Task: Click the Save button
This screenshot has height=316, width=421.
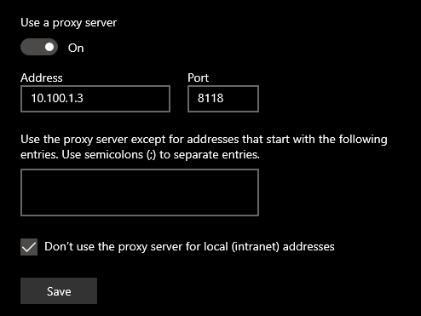Action: point(59,290)
